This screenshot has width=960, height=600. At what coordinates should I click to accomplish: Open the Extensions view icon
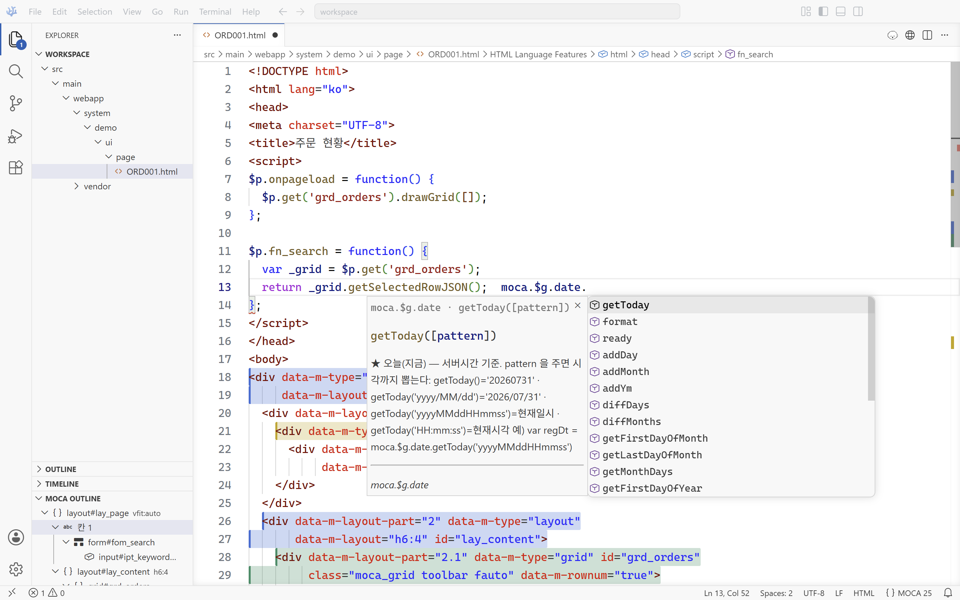click(x=16, y=167)
